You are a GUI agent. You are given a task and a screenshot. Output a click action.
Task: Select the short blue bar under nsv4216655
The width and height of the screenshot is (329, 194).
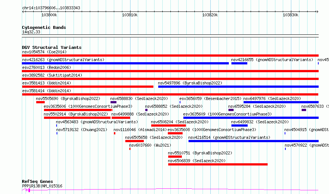pos(240,63)
